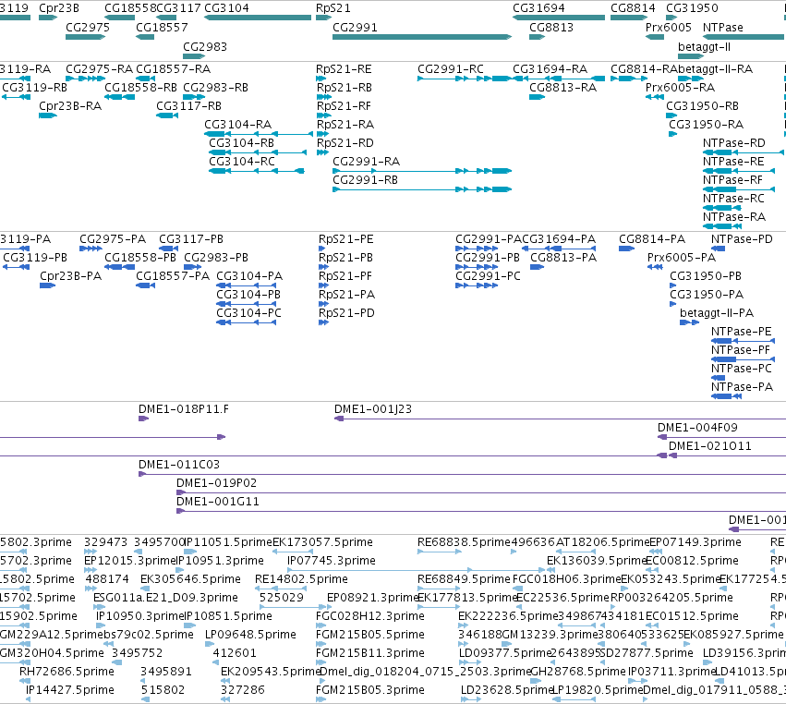Image resolution: width=786 pixels, height=704 pixels.
Task: Select transcript NTPase-RA
Action: tap(722, 226)
